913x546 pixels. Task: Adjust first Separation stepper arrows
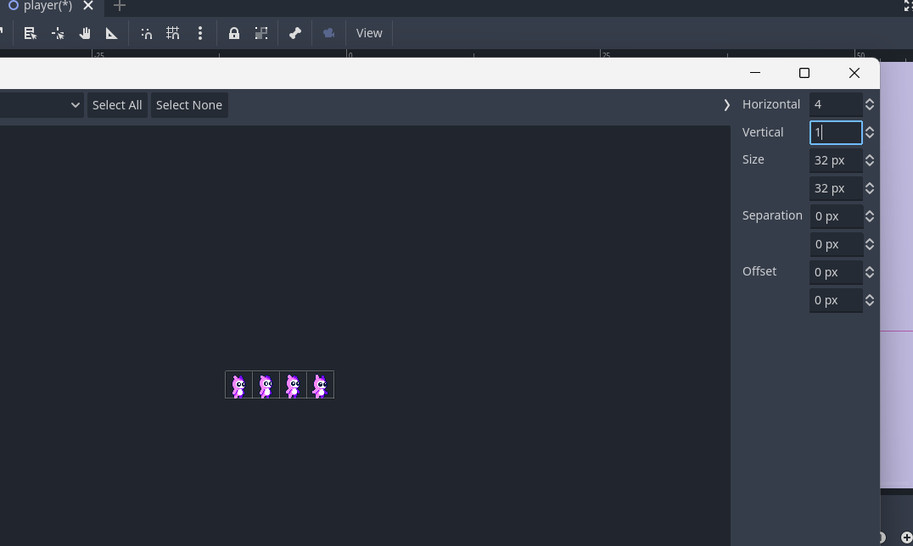pos(870,216)
